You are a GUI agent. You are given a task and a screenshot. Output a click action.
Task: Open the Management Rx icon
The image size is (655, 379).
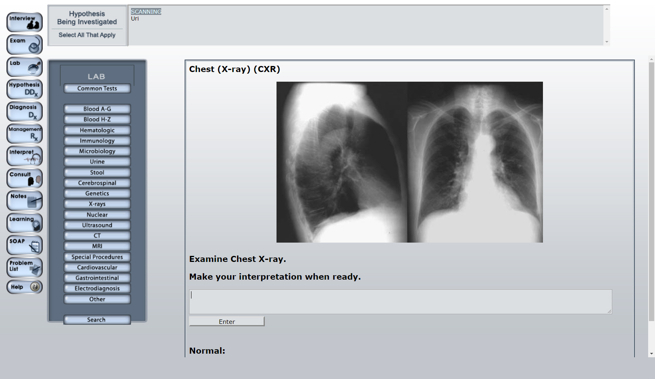pos(25,134)
